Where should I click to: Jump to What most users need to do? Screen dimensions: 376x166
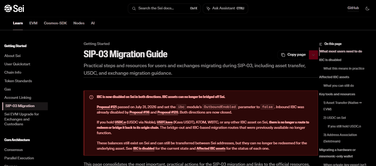[x=341, y=51]
